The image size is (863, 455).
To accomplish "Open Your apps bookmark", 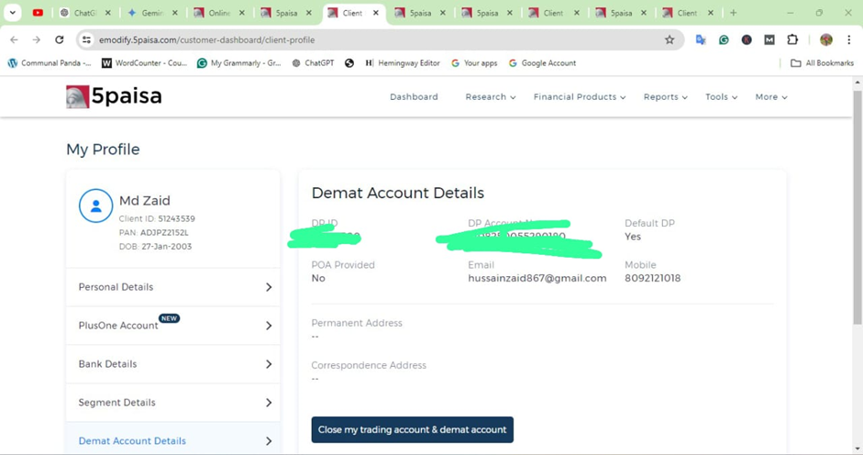I will point(474,63).
